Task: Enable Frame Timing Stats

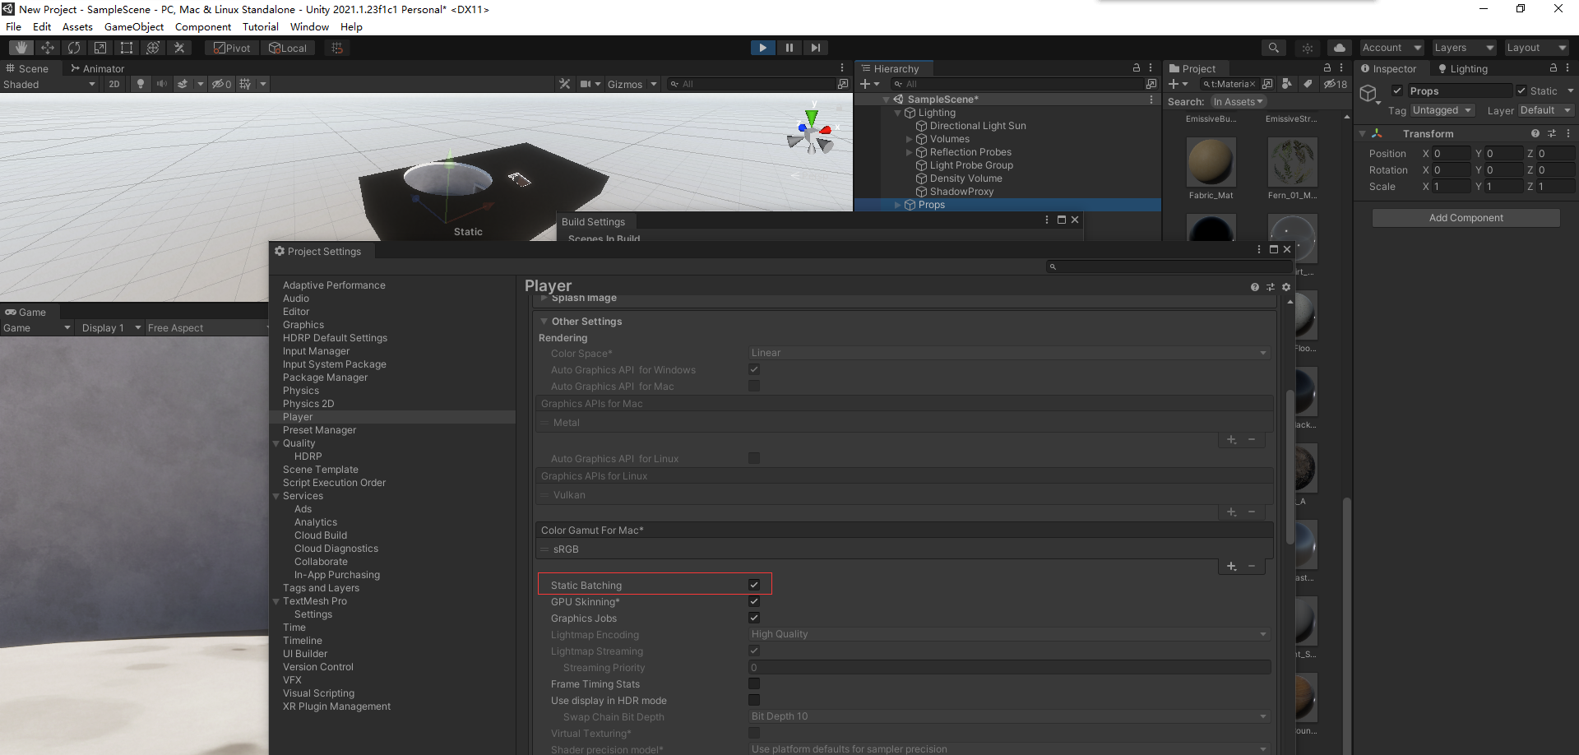Action: tap(754, 683)
